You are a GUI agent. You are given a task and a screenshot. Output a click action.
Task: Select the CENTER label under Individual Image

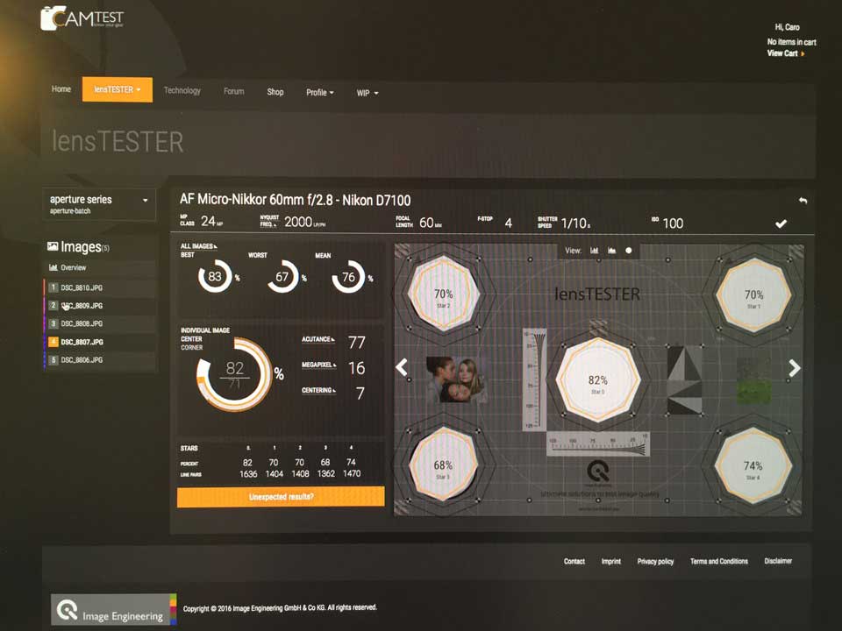[192, 339]
